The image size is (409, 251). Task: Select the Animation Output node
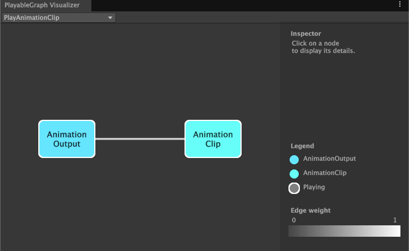tap(67, 139)
